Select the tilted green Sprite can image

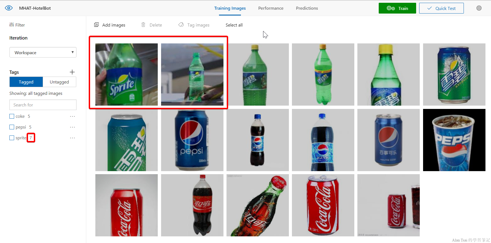[126, 140]
